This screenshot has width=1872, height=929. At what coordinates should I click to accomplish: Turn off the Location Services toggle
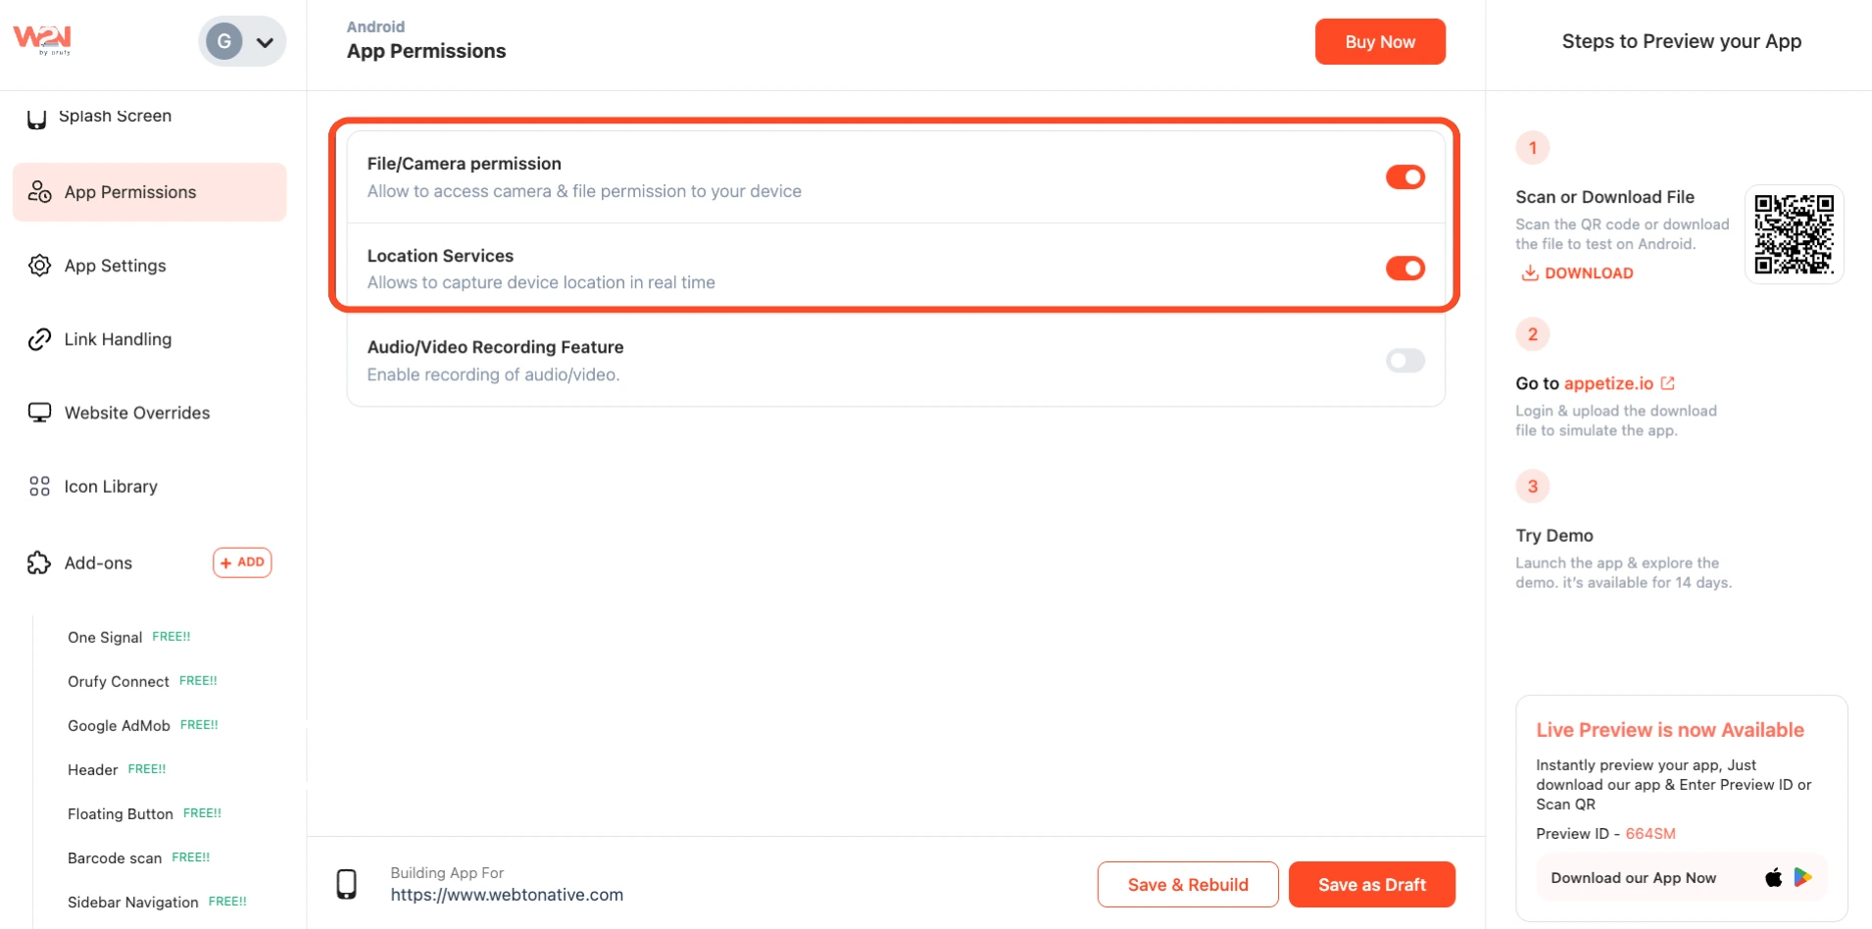point(1404,269)
